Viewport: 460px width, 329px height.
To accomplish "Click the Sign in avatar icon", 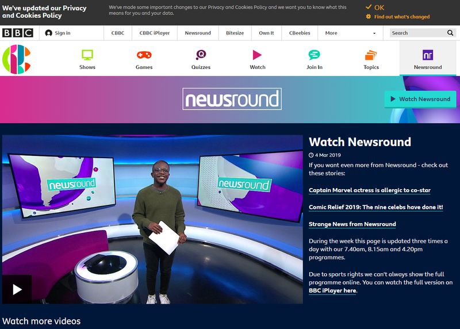I will click(x=49, y=33).
